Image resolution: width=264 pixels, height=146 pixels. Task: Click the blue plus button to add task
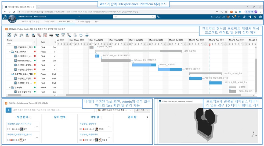[x=8, y=110]
